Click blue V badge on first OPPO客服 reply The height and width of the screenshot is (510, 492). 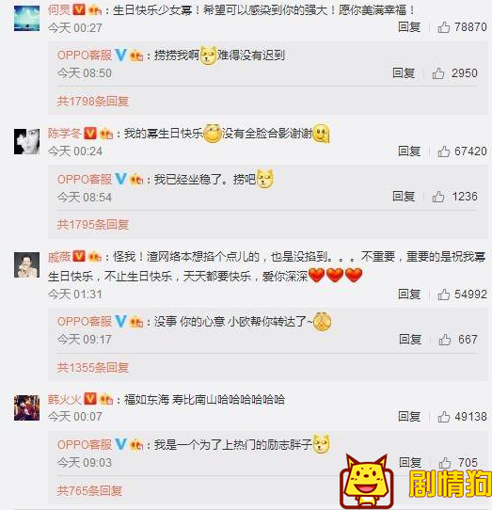click(x=120, y=55)
